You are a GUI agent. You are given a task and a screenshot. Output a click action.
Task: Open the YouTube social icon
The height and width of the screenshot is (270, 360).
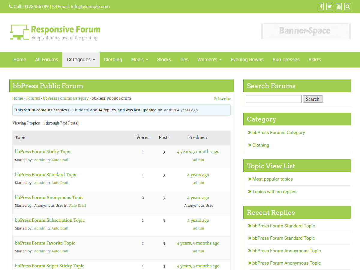pos(339,6)
